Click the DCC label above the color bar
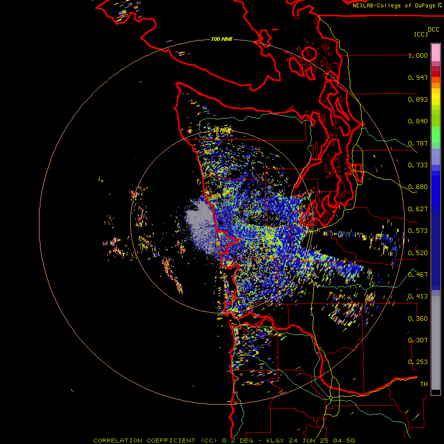Viewport: 444px width, 444px height. [x=434, y=30]
